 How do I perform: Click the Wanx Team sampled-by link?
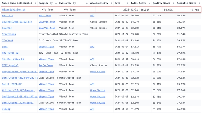click(45, 15)
